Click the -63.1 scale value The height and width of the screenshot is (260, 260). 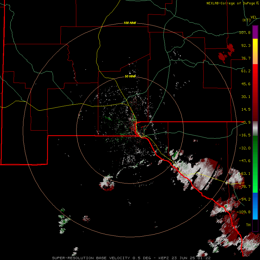(x=245, y=174)
